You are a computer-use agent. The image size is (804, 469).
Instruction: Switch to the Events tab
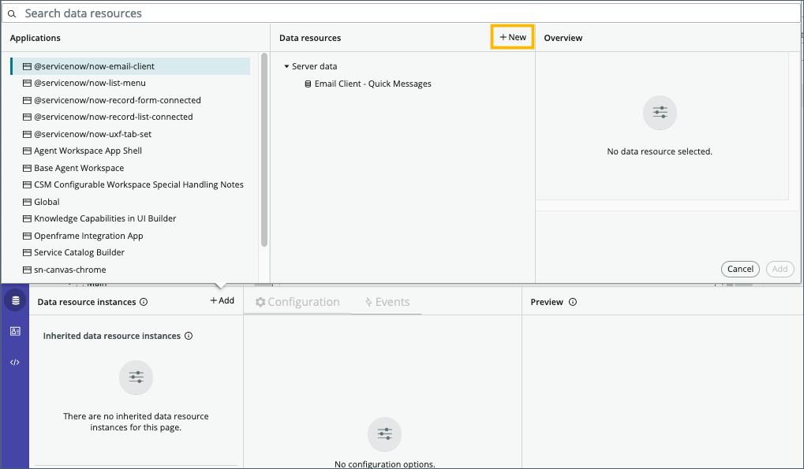point(386,301)
